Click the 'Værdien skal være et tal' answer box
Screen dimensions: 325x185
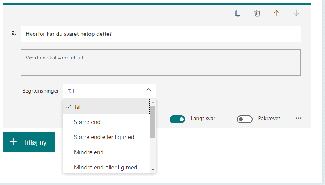[161, 62]
